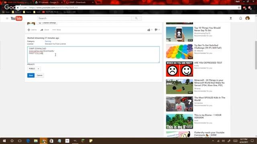Click the Save button
The width and height of the screenshot is (257, 144).
pyautogui.click(x=31, y=75)
